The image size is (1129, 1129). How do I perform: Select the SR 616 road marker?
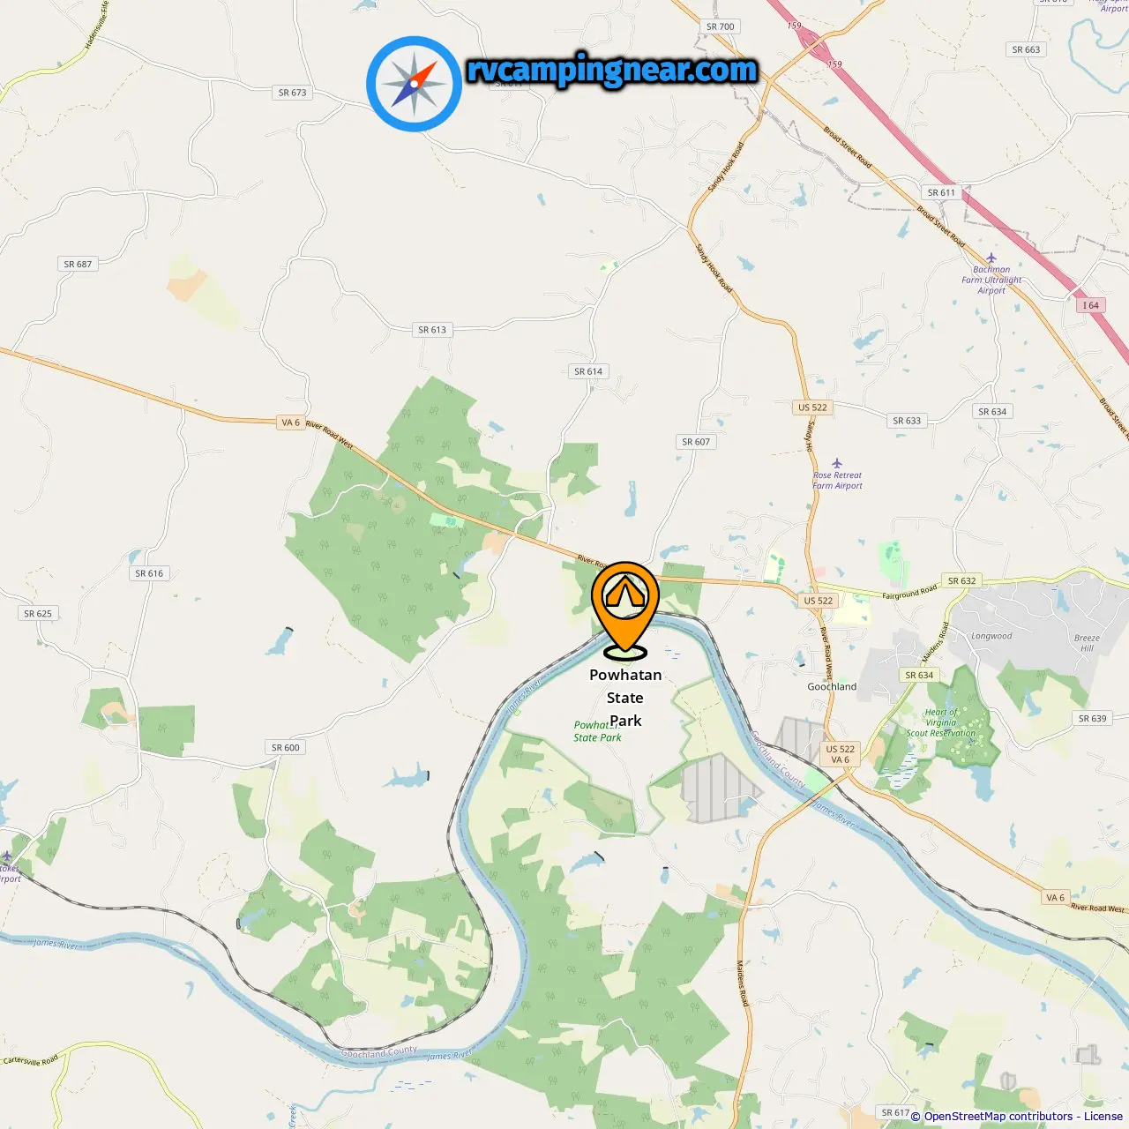[x=149, y=573]
